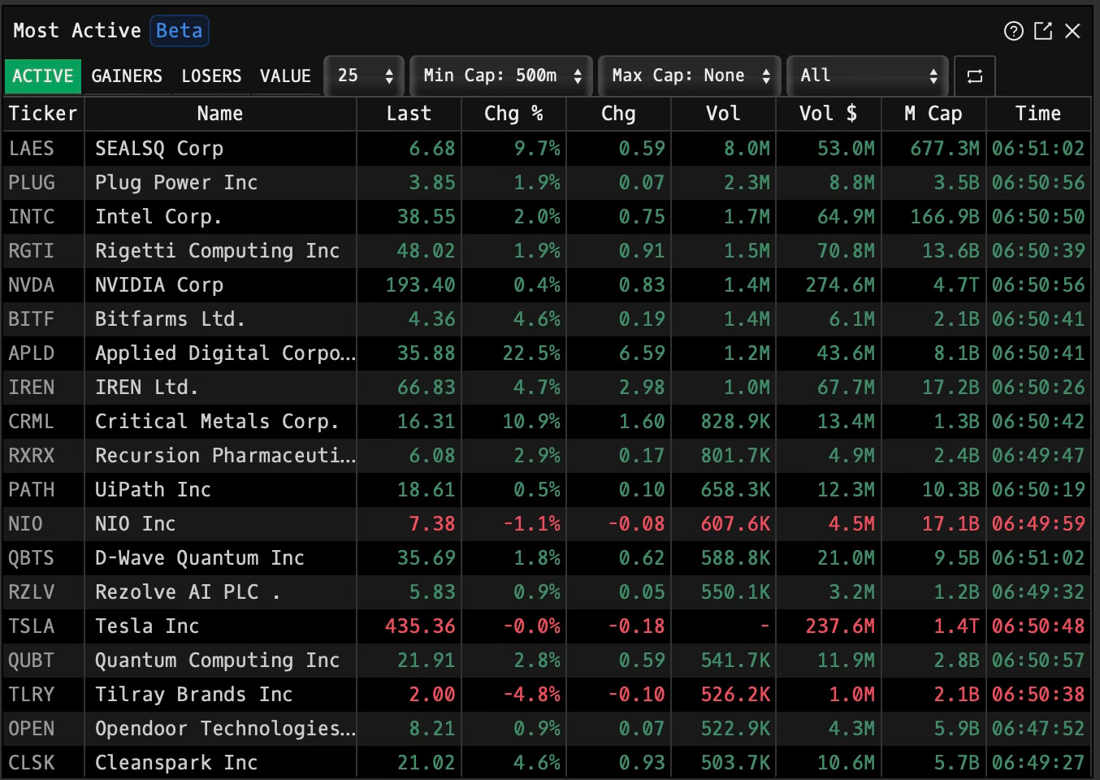Screen dimensions: 1100x780
Task: Switch to the ACTIVE tab
Action: pyautogui.click(x=42, y=76)
